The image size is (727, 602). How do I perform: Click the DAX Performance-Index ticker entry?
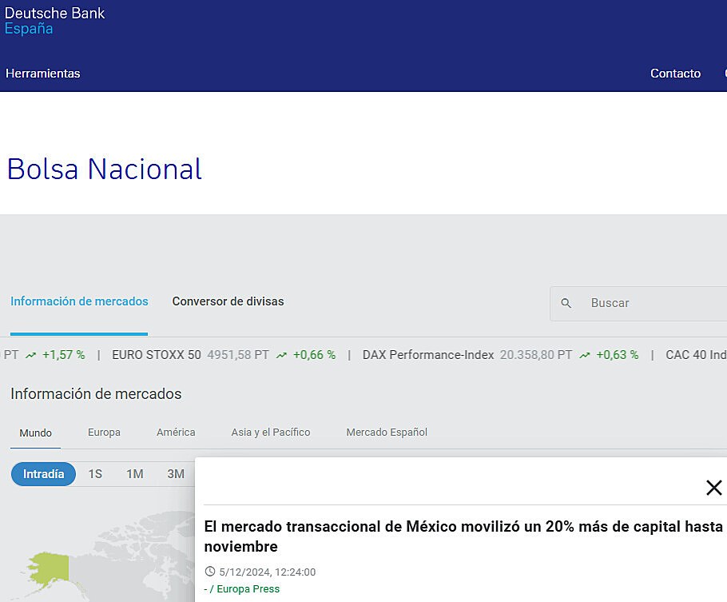500,355
